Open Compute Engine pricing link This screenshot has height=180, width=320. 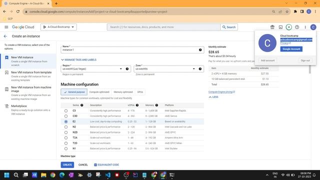tap(221, 92)
